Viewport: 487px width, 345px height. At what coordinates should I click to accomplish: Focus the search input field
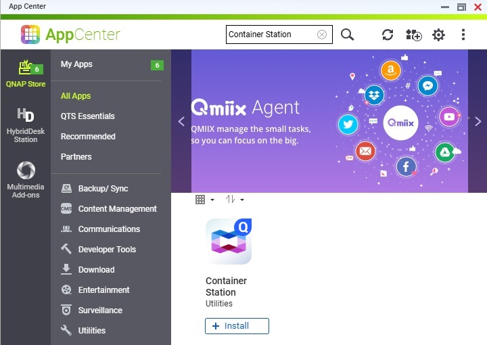[271, 34]
